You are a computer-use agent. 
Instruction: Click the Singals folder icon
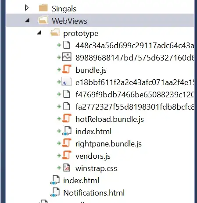43,8
